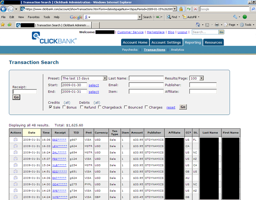Image resolution: width=256 pixels, height=200 pixels.
Task: Click the Go button next to reset
Action: click(x=183, y=107)
